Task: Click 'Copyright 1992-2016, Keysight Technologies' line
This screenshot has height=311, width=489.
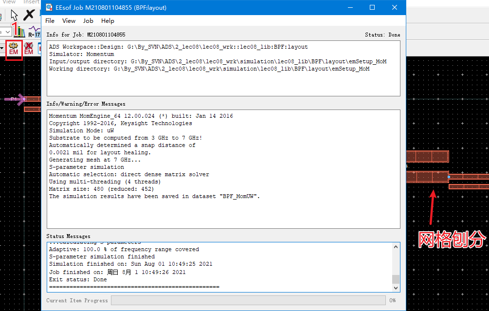Action: click(x=120, y=123)
